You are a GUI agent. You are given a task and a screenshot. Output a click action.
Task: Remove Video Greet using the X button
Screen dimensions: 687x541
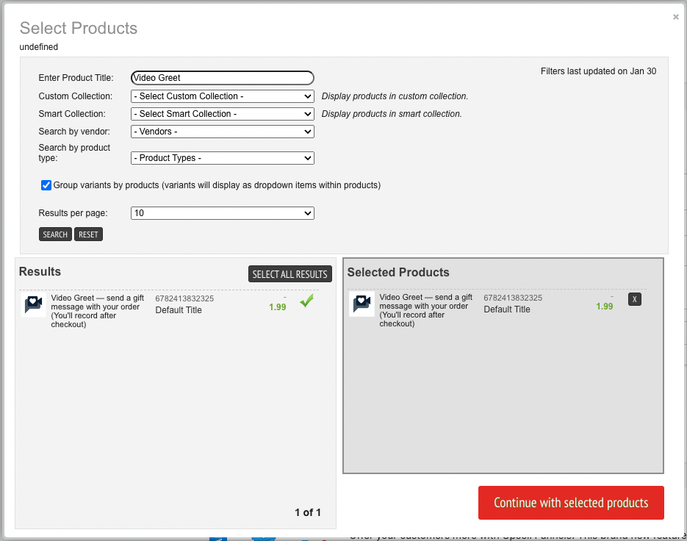[x=634, y=299]
